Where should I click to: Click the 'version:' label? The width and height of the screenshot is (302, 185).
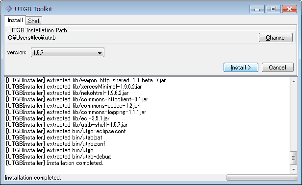(17, 52)
